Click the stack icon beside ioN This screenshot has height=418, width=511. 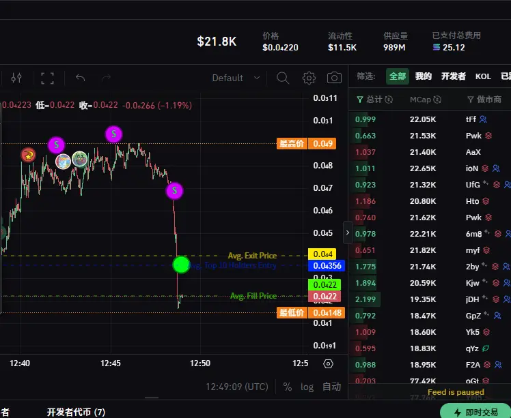tap(485, 168)
